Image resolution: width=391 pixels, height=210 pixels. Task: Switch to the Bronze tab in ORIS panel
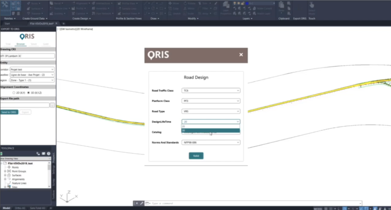point(21,44)
